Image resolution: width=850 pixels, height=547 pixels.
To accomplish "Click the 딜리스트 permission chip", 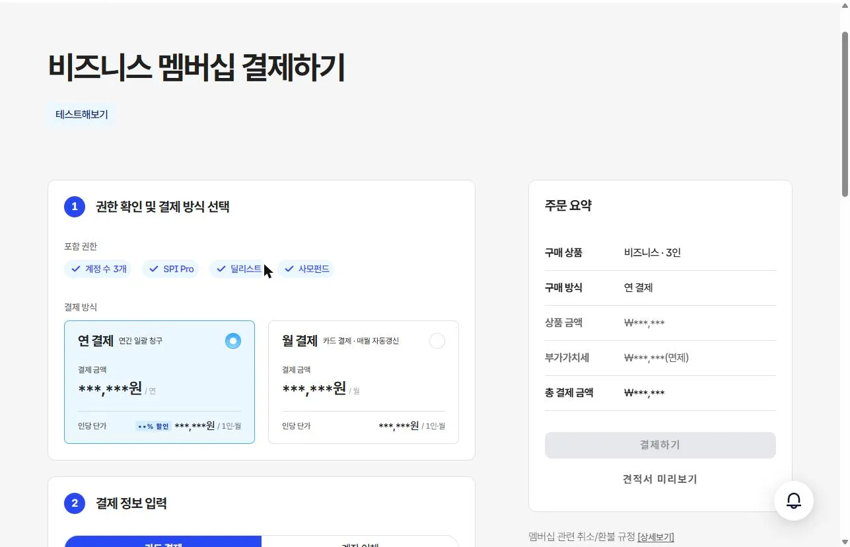I will point(238,269).
